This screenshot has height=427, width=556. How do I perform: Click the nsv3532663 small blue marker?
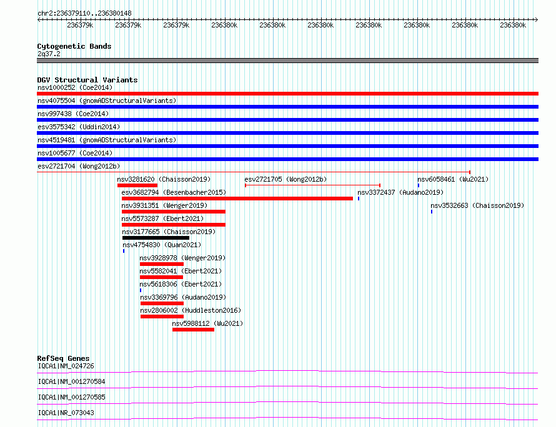point(432,212)
